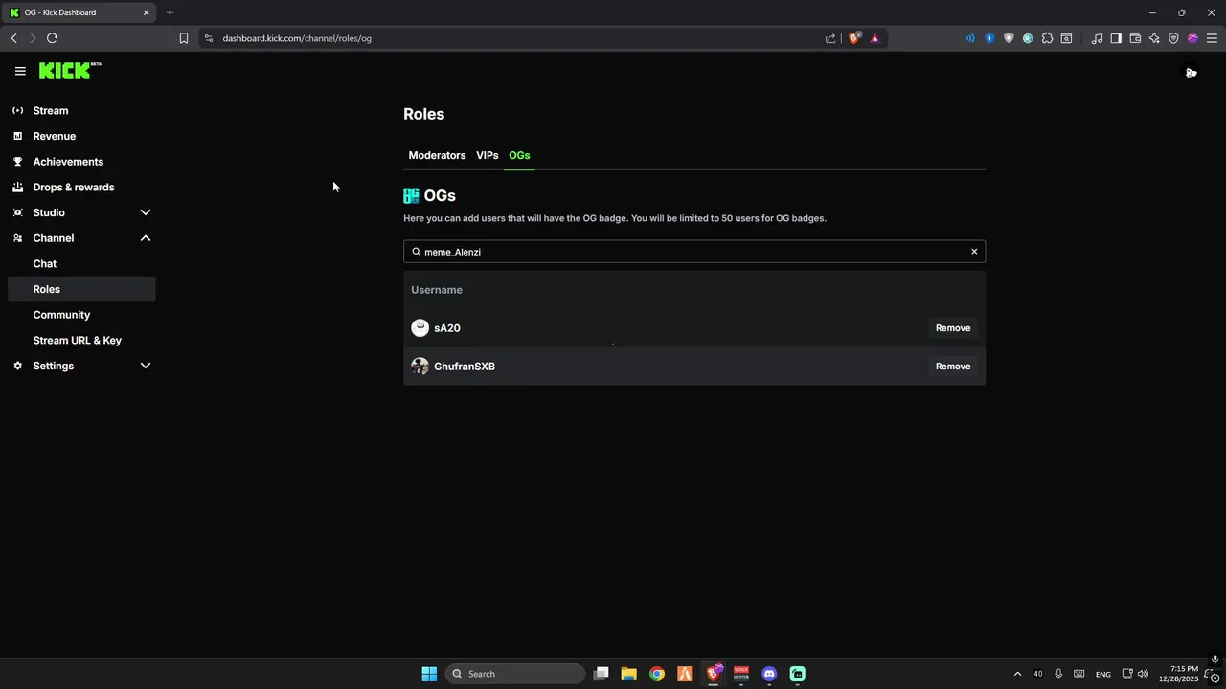Click sA20's avatar
Image resolution: width=1226 pixels, height=689 pixels.
tap(420, 328)
